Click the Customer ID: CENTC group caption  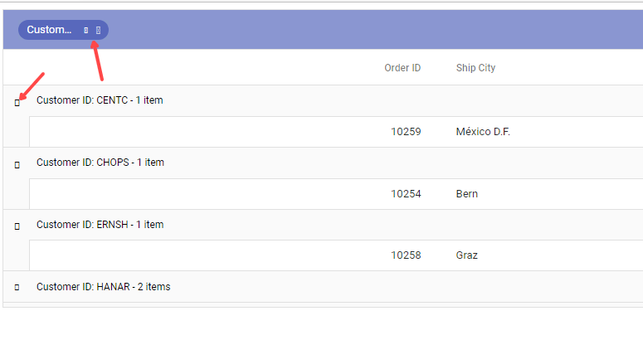click(x=100, y=100)
